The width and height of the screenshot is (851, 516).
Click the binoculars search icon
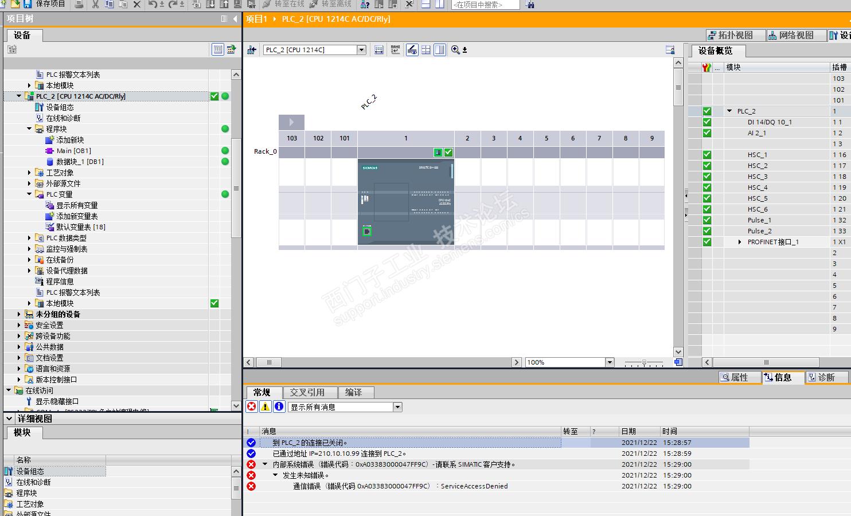(x=530, y=5)
